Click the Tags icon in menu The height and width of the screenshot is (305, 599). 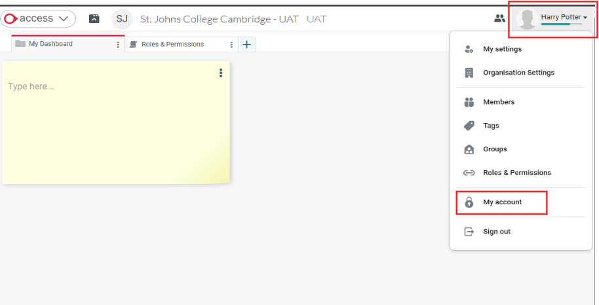tap(469, 126)
